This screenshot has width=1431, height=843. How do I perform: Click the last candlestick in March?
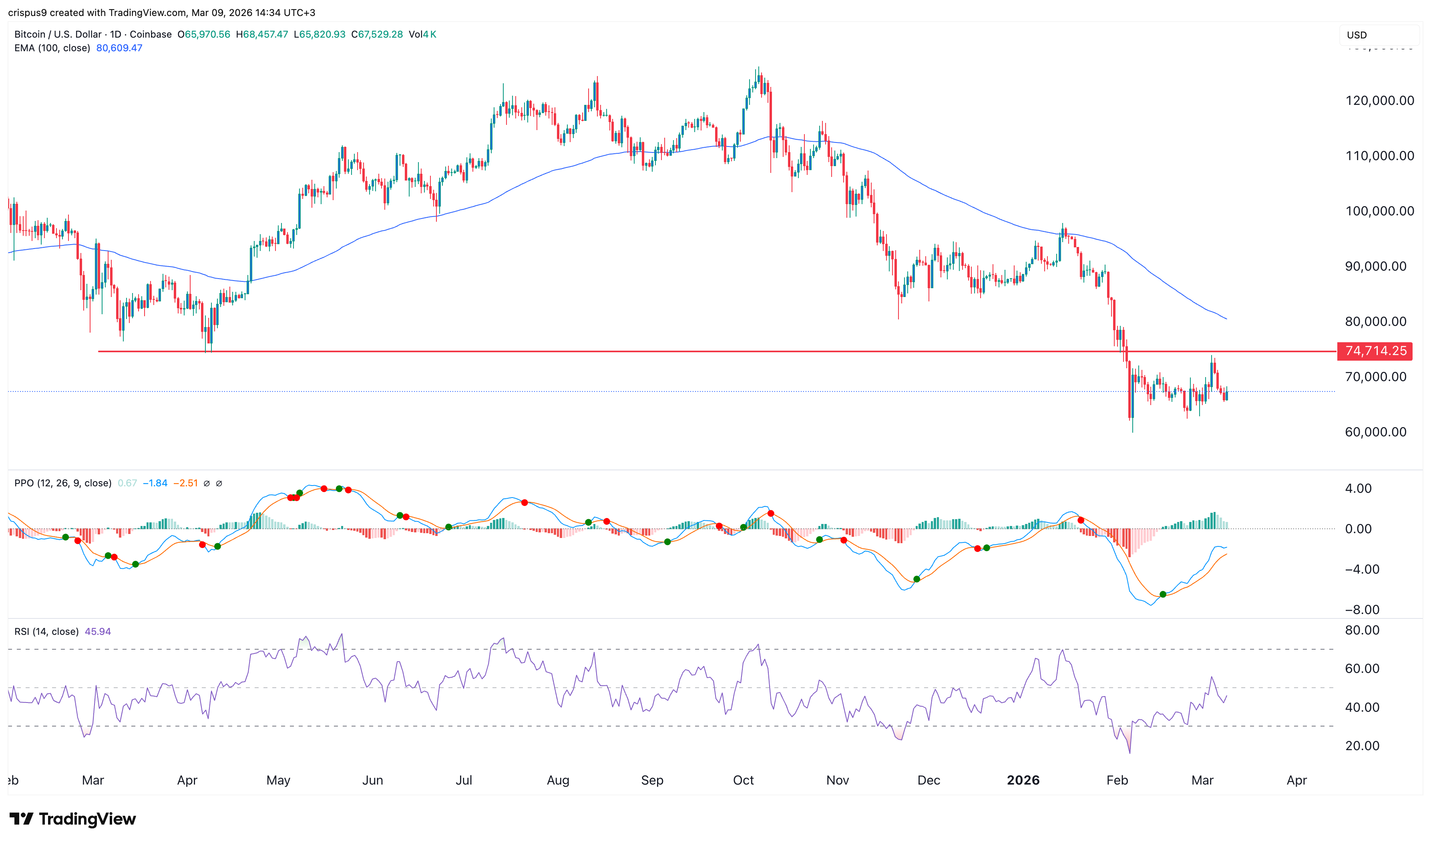tap(1226, 395)
